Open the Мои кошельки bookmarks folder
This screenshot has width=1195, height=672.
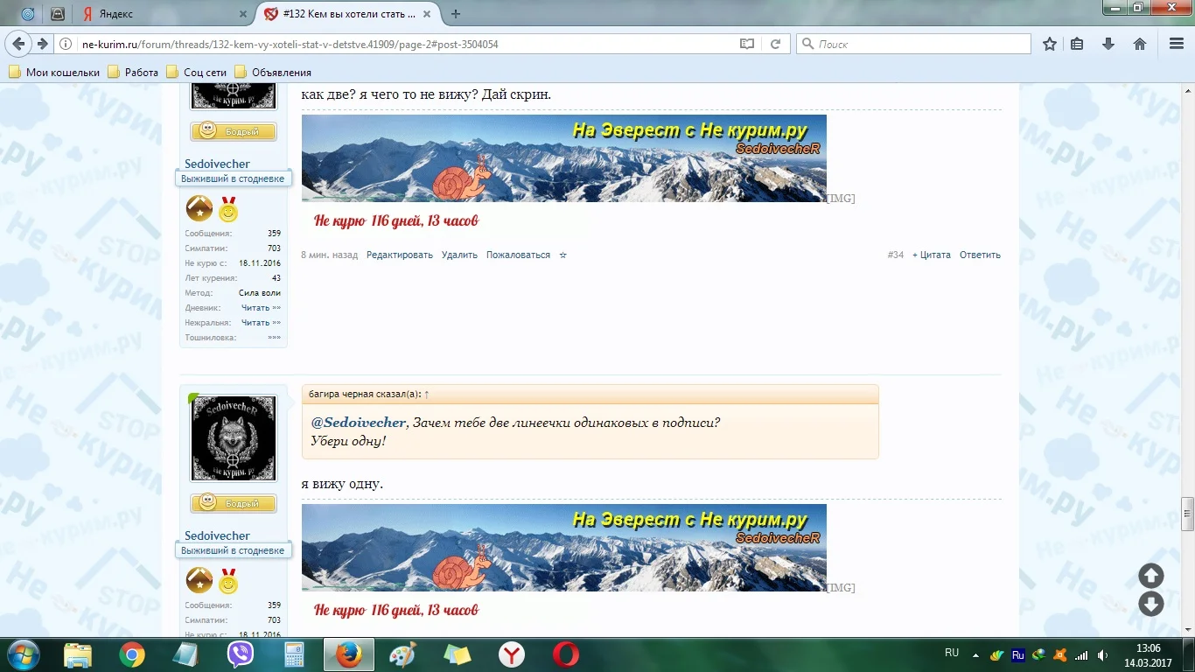(54, 73)
